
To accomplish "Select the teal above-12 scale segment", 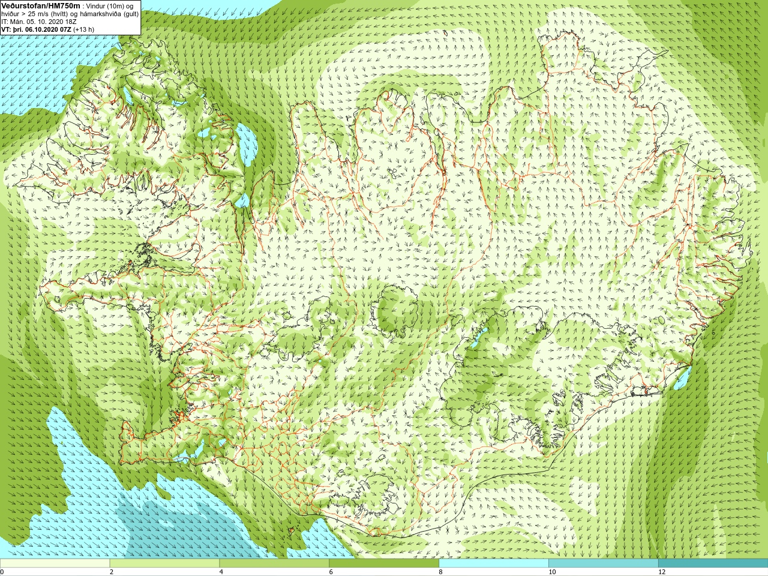I will [713, 563].
